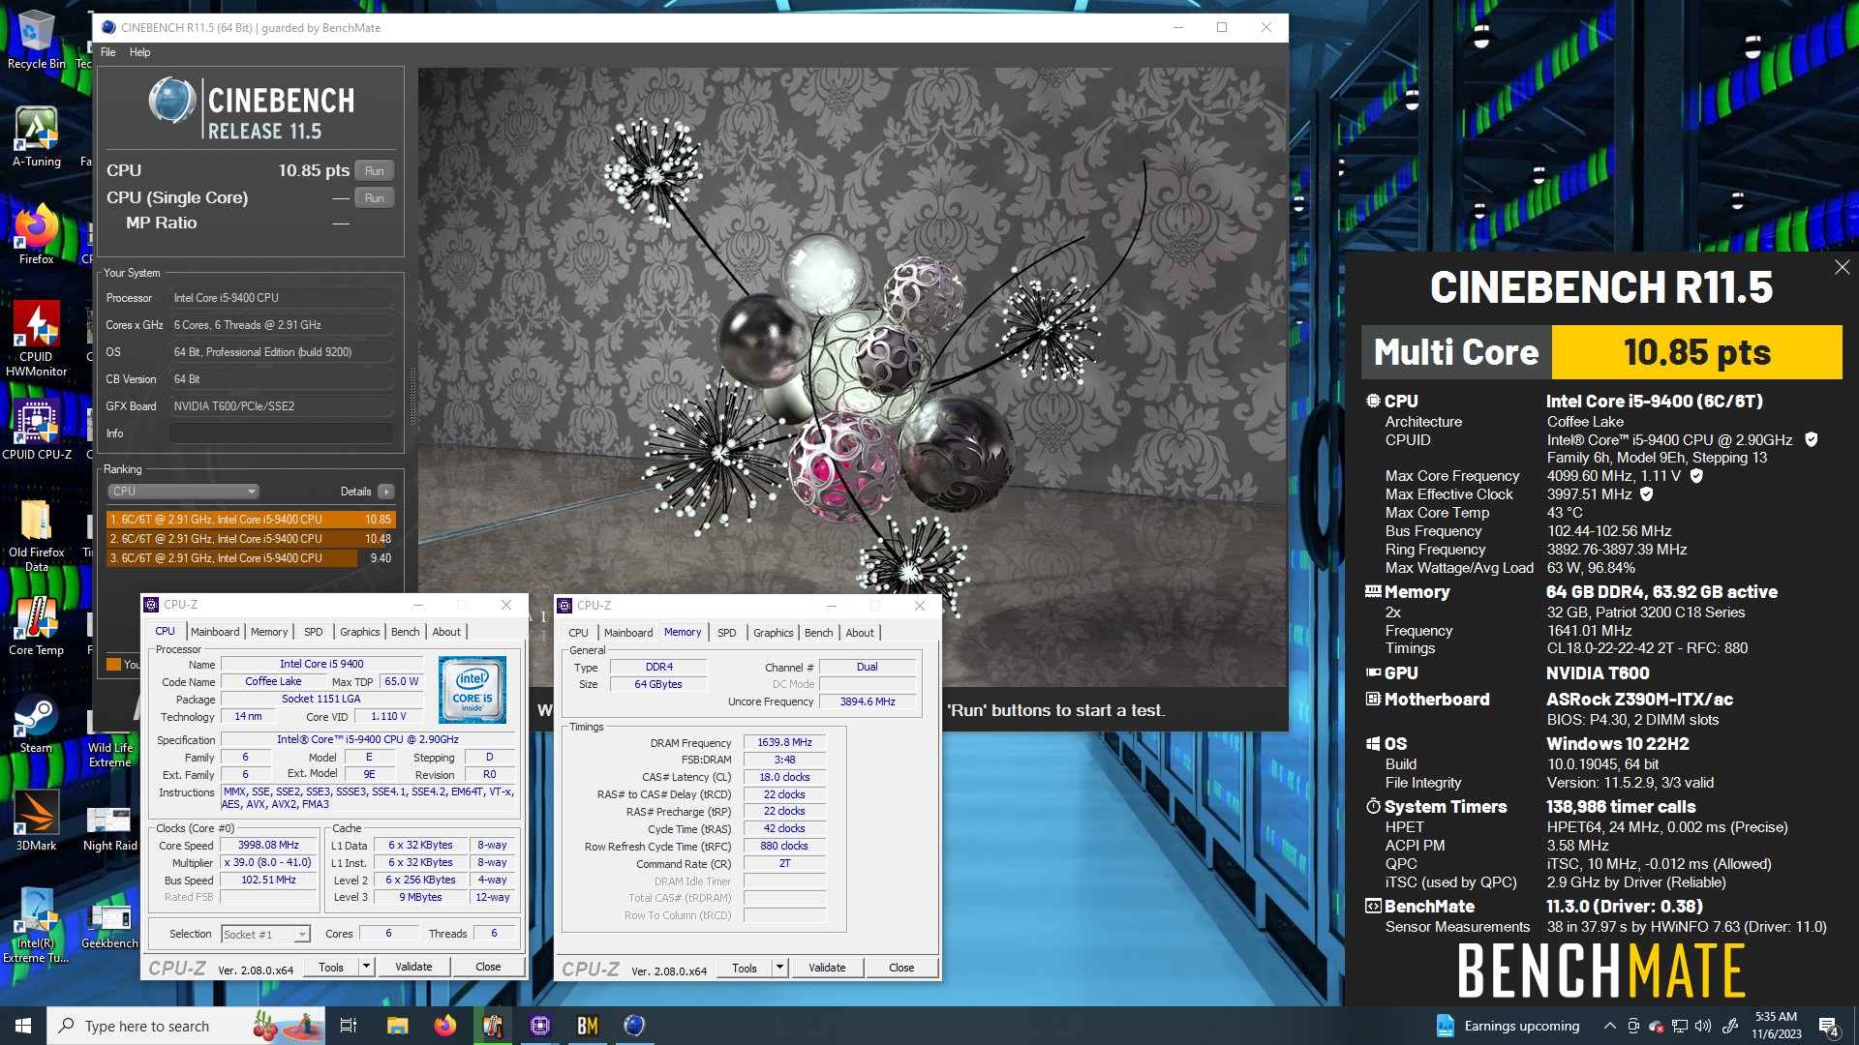This screenshot has width=1859, height=1045.
Task: Open the notification center icon
Action: (x=1829, y=1027)
